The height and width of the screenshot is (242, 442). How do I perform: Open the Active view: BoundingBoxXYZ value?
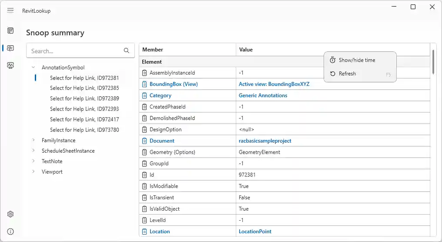274,84
